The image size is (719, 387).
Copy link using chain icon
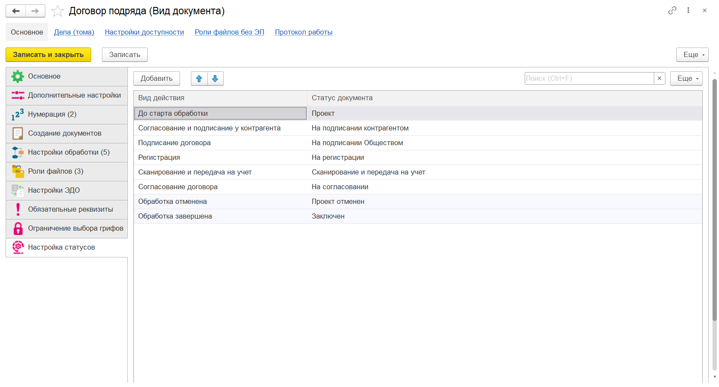[x=672, y=10]
